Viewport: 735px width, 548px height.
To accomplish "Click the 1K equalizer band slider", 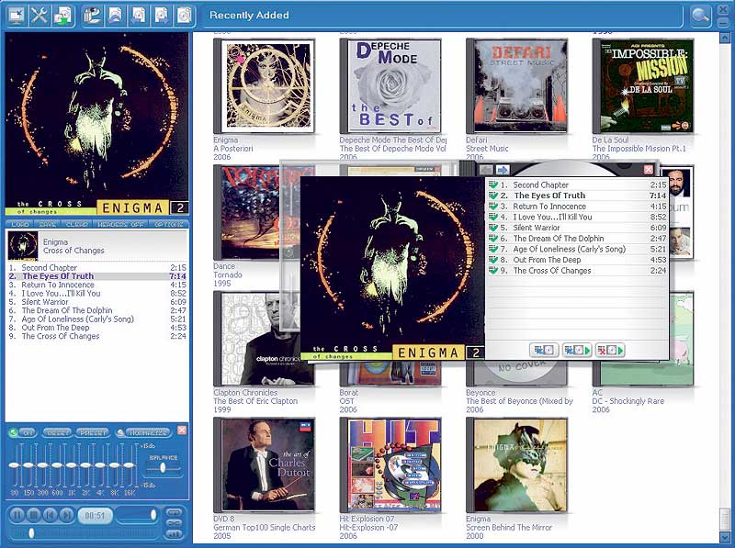I will pos(72,465).
